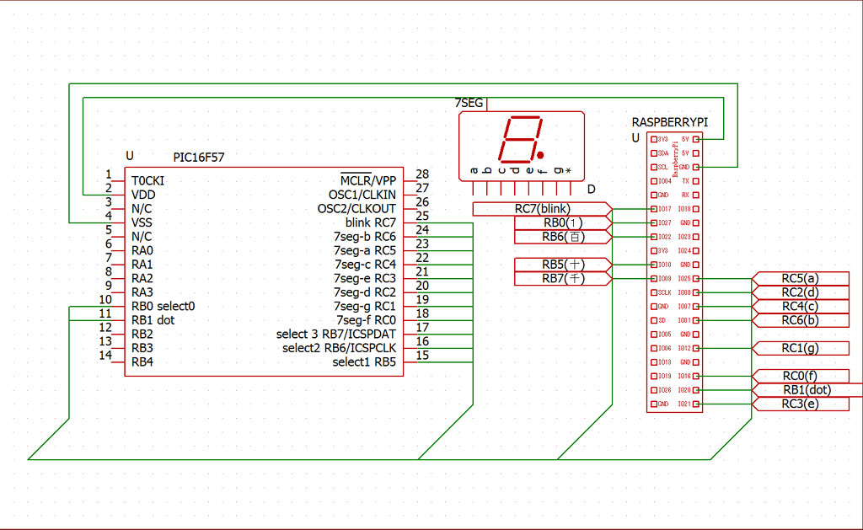Select the RC4(c) net label
Screen dimensions: 863x530
point(801,306)
